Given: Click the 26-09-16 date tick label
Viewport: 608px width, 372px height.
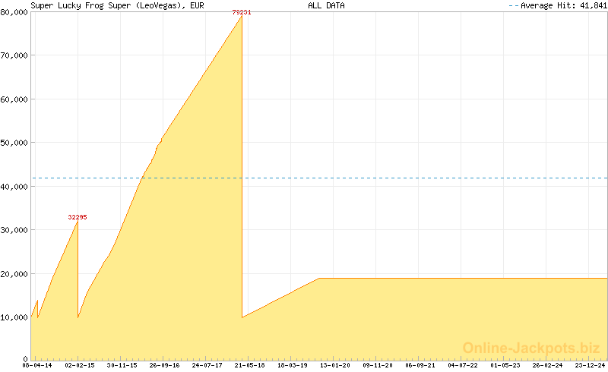Looking at the screenshot, I should pyautogui.click(x=165, y=365).
